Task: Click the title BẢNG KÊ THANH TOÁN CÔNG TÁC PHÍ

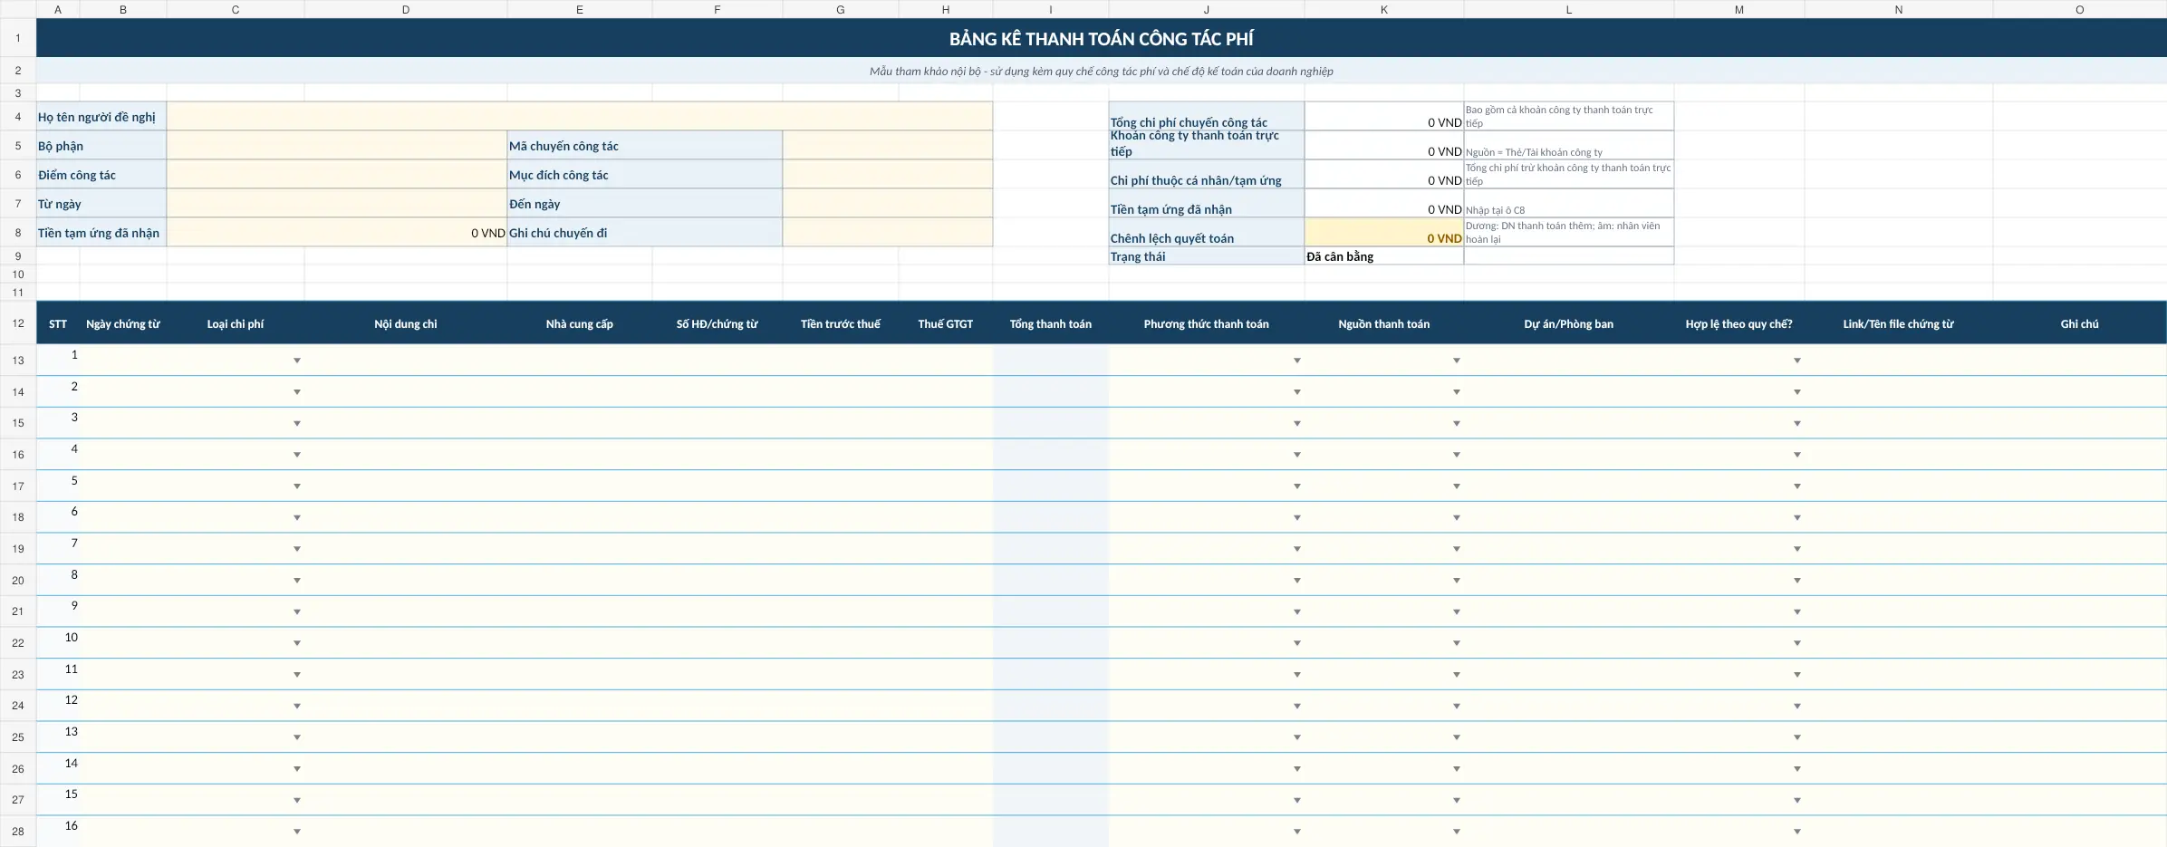Action: tap(1102, 39)
